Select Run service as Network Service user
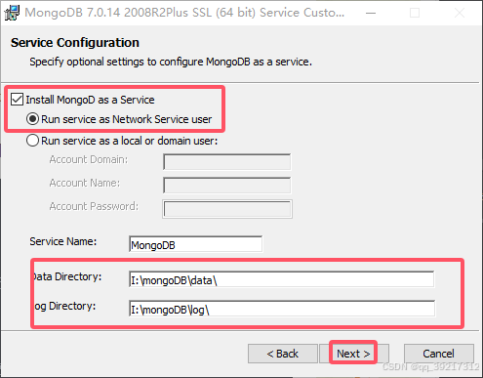 [x=32, y=119]
